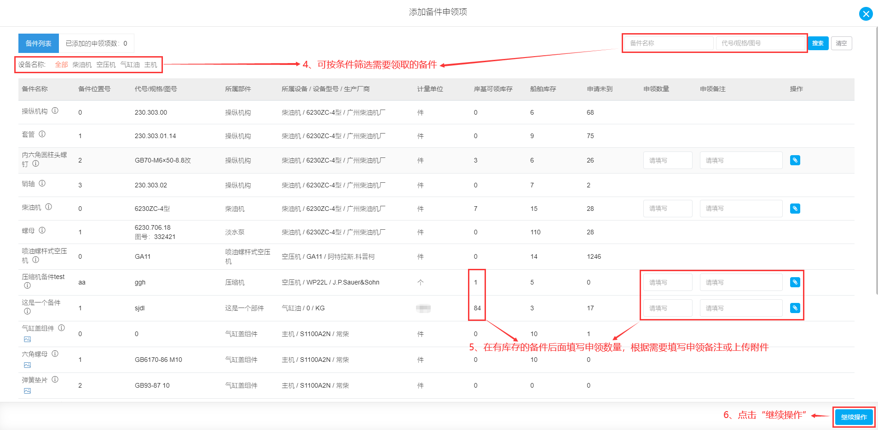Image resolution: width=878 pixels, height=430 pixels.
Task: Click info icon beside 气缸盖组件
Action: 62,328
